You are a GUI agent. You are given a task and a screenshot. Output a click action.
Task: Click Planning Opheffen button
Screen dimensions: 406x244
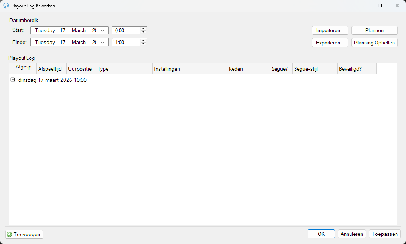(x=375, y=43)
